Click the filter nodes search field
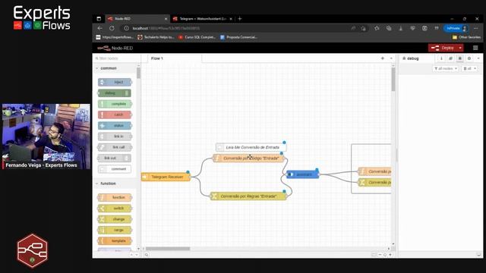 point(116,58)
